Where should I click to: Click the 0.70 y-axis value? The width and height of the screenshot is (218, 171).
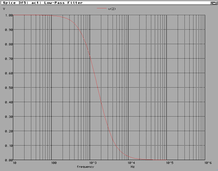point(9,59)
